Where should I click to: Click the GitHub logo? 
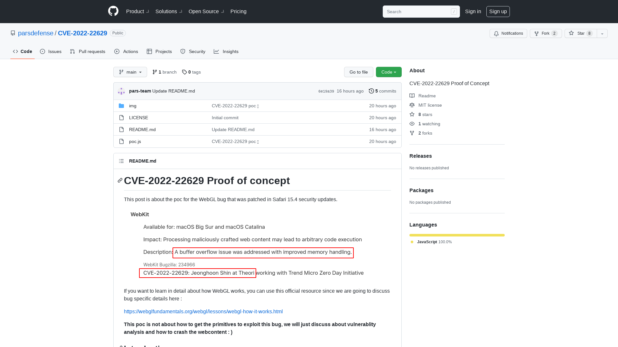(113, 11)
